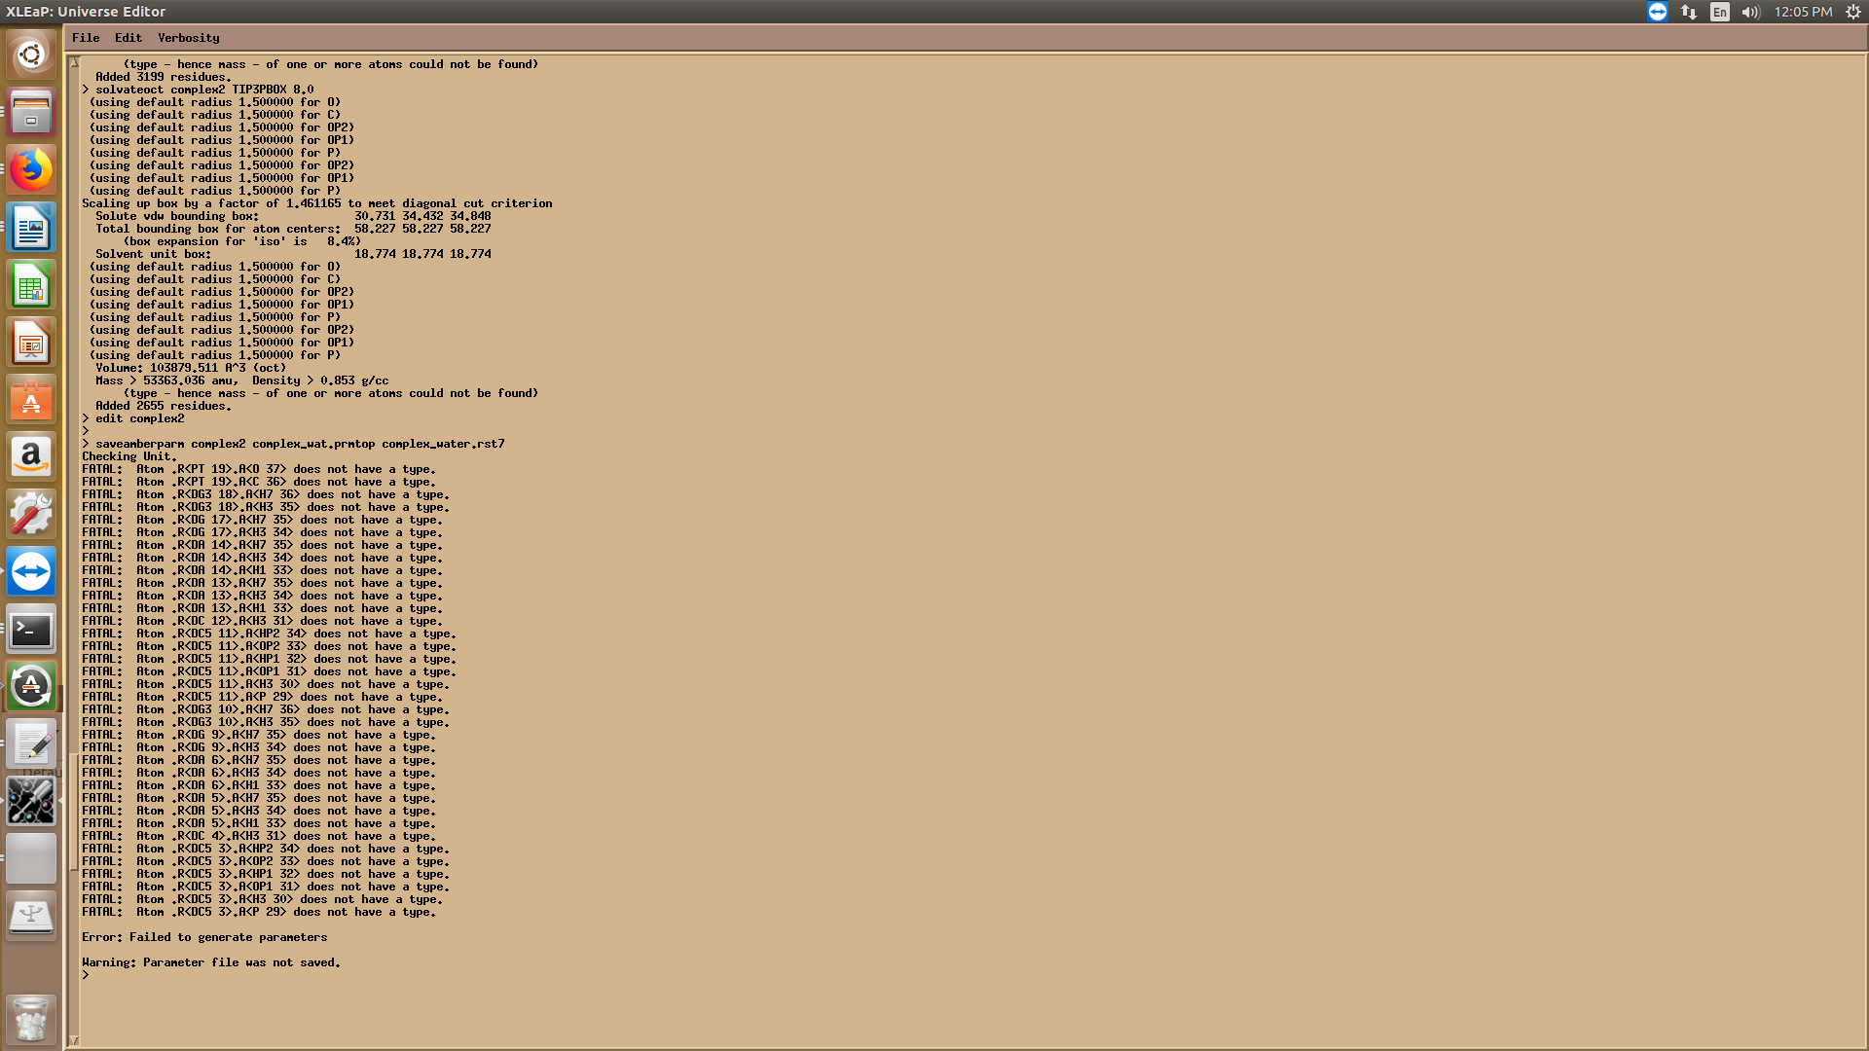1869x1051 pixels.
Task: Open LibreOffice Writer from the dock
Action: pyautogui.click(x=31, y=228)
